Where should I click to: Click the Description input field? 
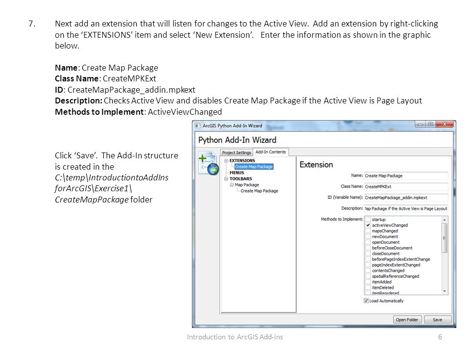(x=406, y=209)
